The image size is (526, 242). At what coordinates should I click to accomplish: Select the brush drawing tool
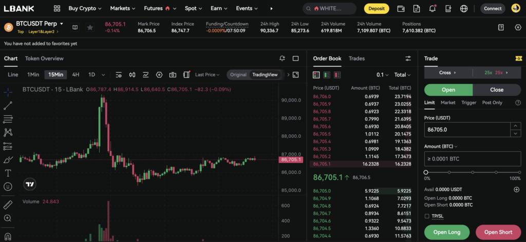point(8,159)
